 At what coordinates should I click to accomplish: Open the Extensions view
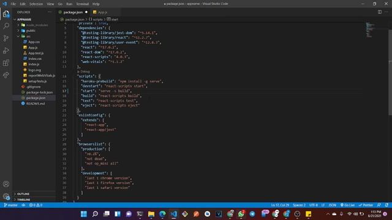click(6, 62)
